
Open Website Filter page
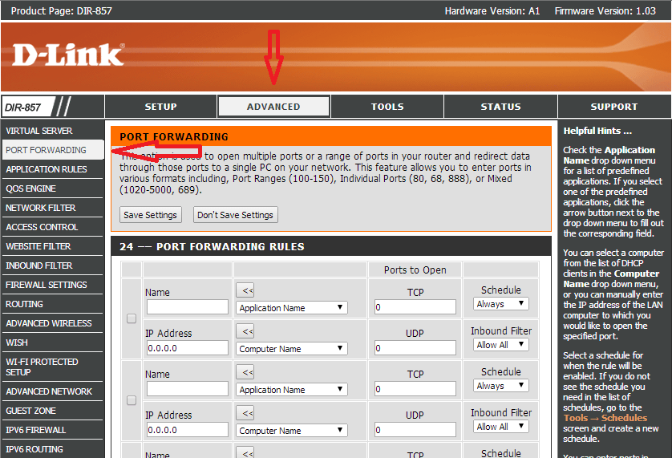pos(52,246)
